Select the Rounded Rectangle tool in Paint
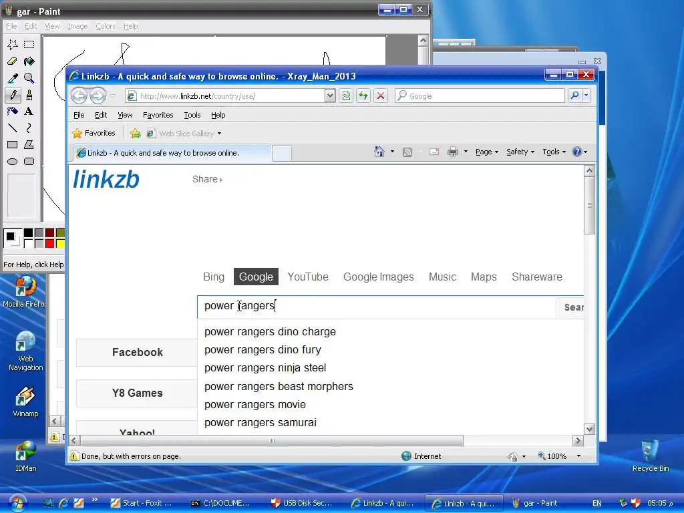 [29, 162]
